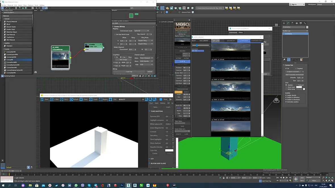Viewport: 335px width, 188px height.
Task: Click the Color tint white swatch
Action: [169, 150]
